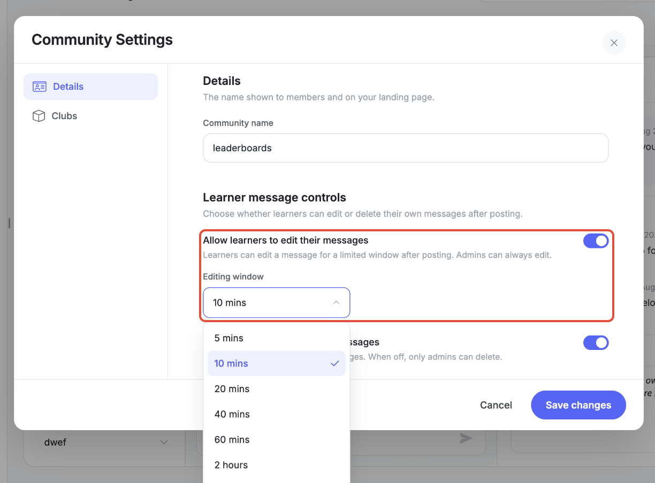Click the chevron on Editing window dropdown

click(x=336, y=302)
